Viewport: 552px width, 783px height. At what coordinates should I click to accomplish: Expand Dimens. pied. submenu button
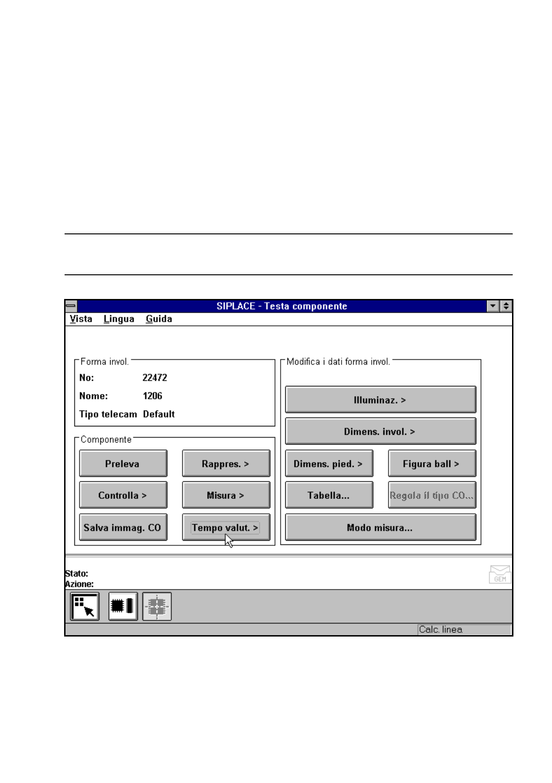click(x=329, y=464)
